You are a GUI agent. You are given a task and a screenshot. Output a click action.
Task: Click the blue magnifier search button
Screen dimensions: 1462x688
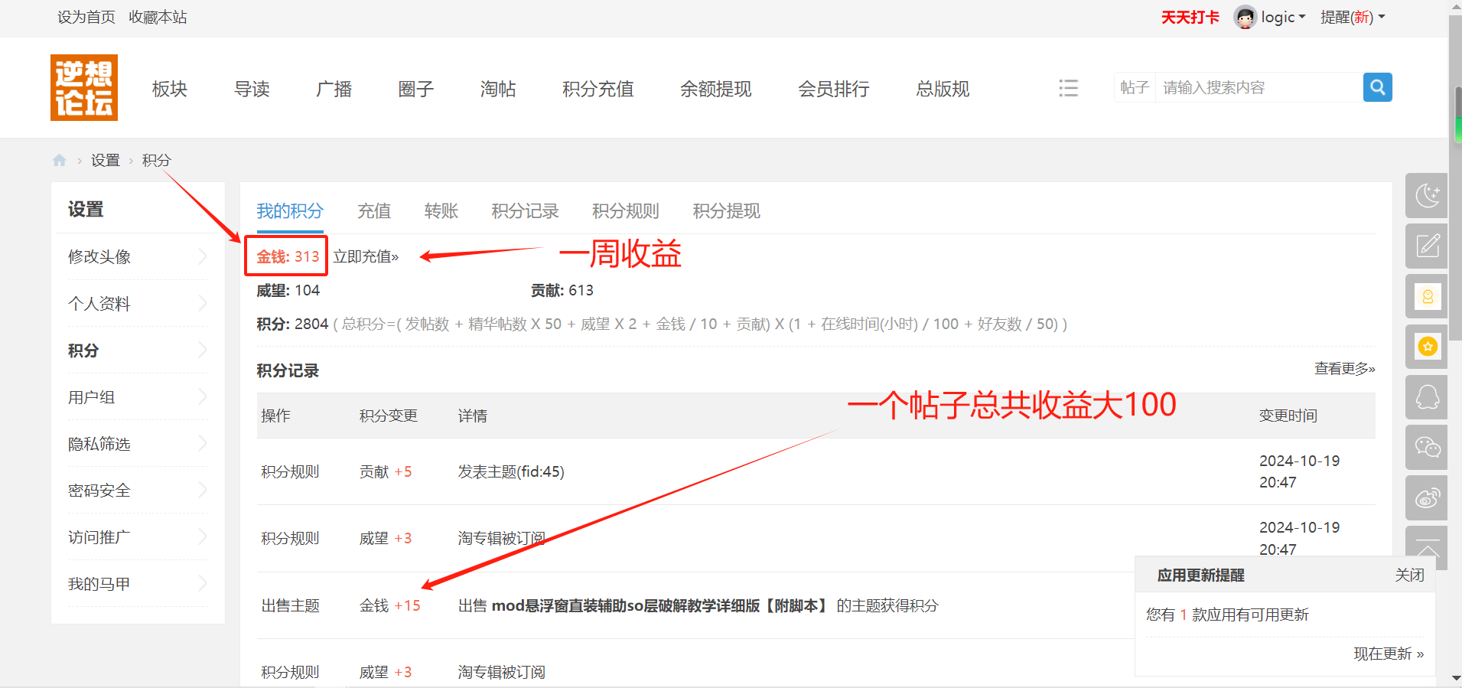click(x=1377, y=87)
